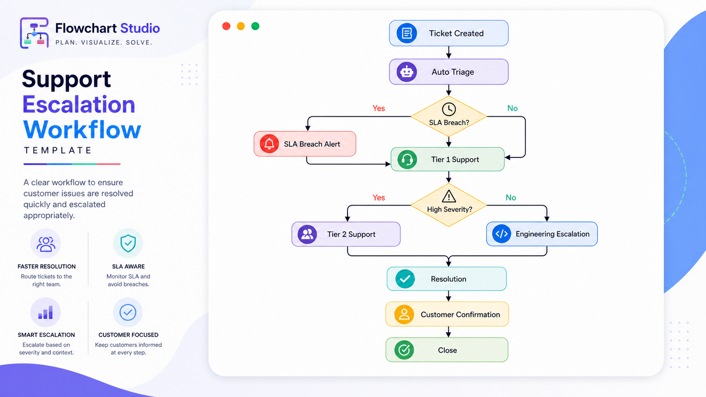The image size is (706, 397).
Task: Select the Close node
Action: click(447, 350)
